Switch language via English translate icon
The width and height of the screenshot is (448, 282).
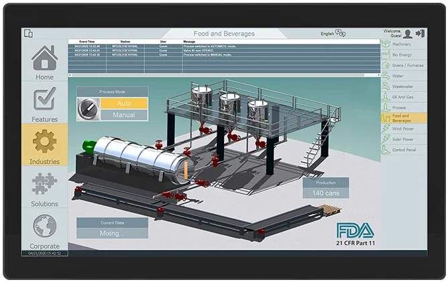coord(340,33)
